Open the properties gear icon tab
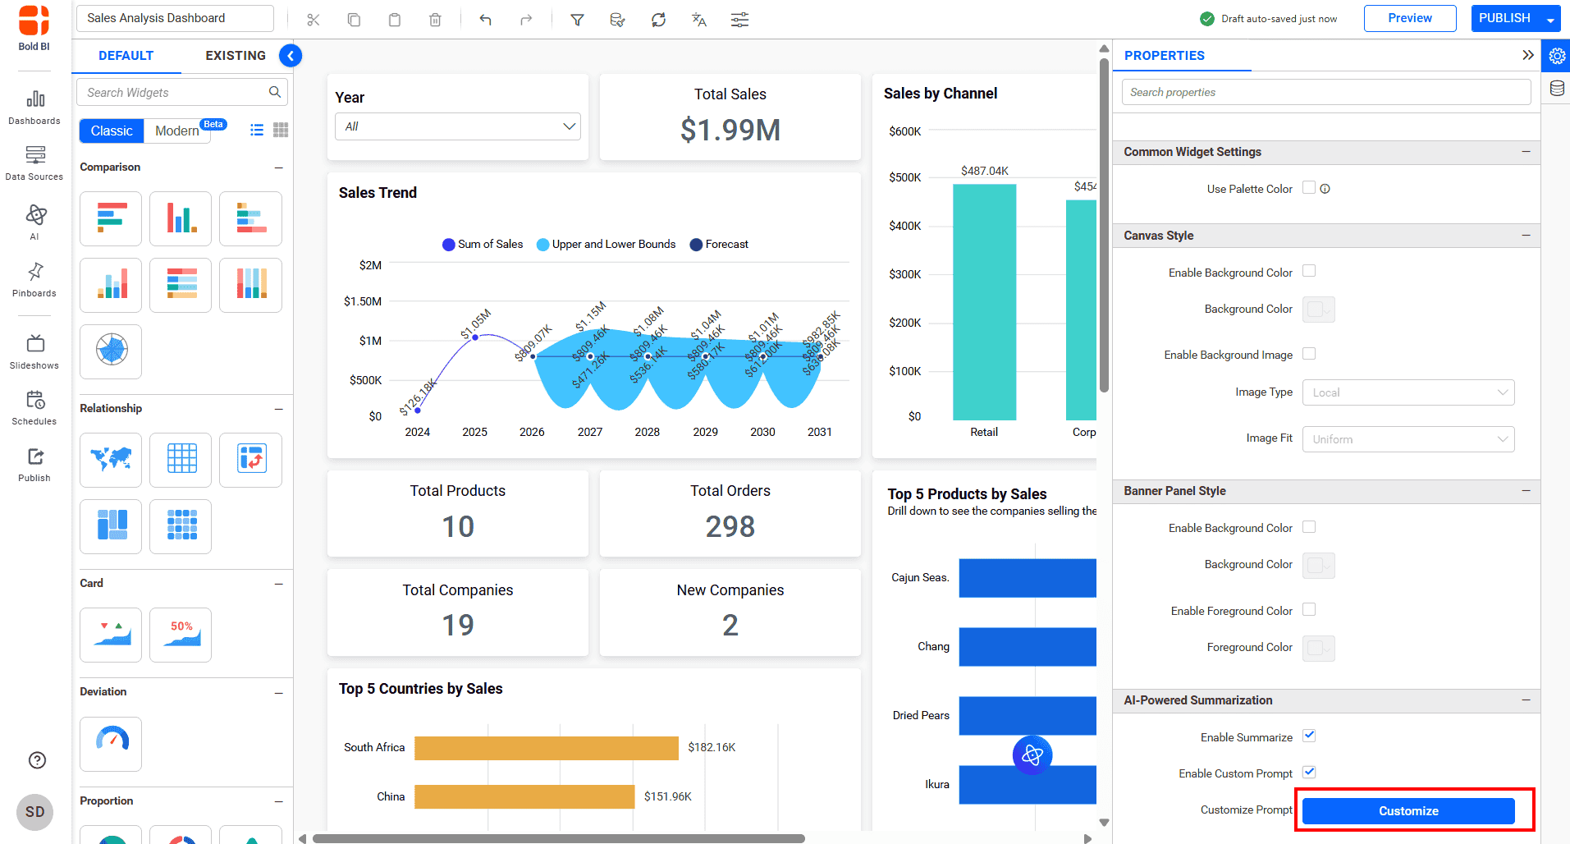Viewport: 1570px width, 844px height. pyautogui.click(x=1557, y=56)
